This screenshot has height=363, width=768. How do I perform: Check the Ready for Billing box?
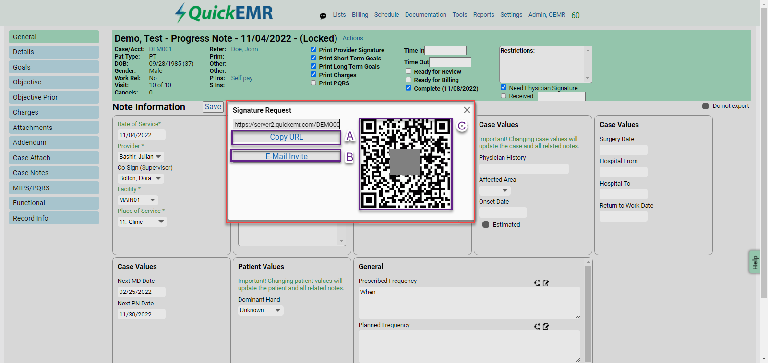pyautogui.click(x=408, y=80)
